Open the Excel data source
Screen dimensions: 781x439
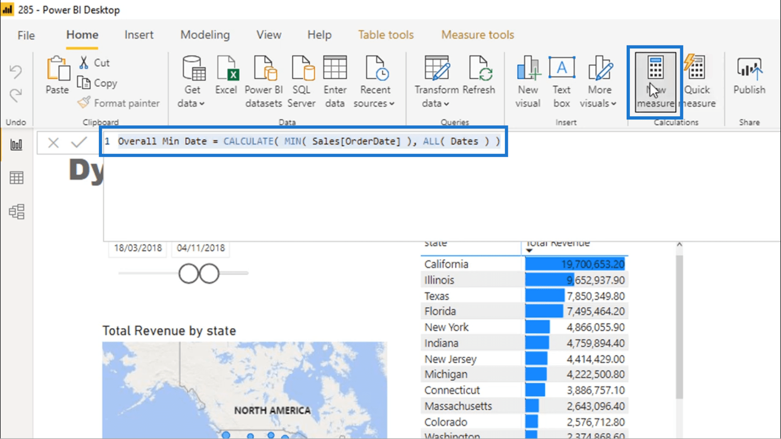(226, 75)
